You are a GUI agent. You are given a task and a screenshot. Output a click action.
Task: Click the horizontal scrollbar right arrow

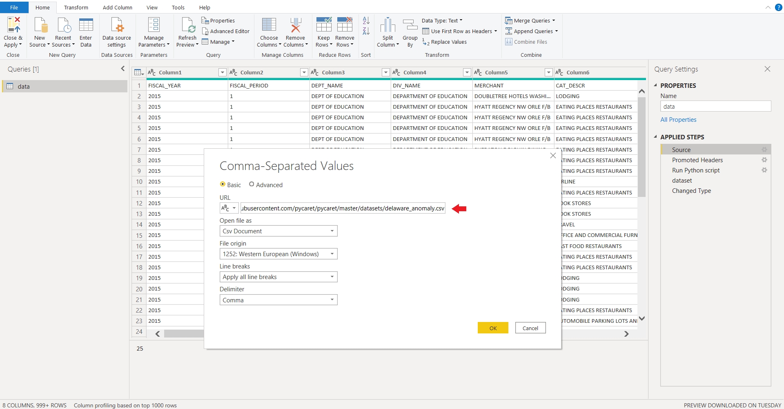(626, 334)
